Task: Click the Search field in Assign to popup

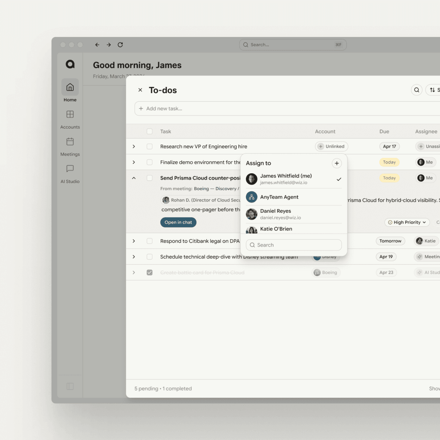Action: click(293, 245)
